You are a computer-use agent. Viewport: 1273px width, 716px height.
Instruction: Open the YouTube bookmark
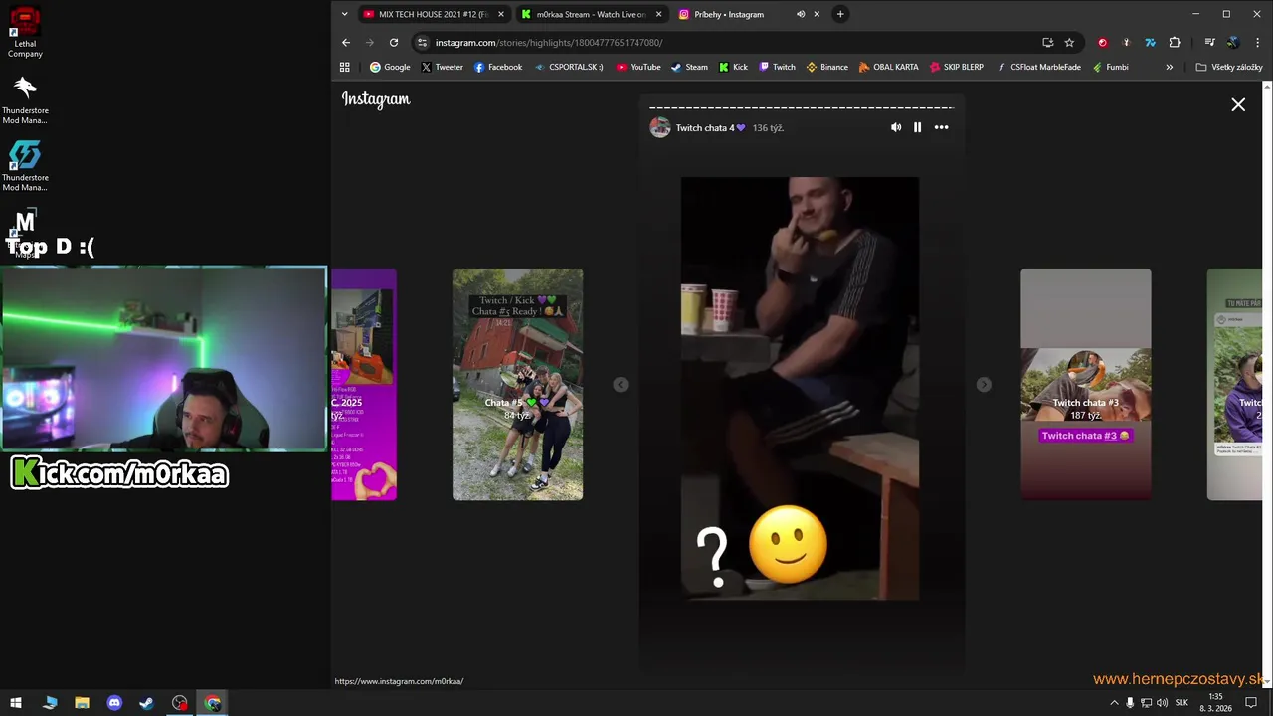[638, 67]
